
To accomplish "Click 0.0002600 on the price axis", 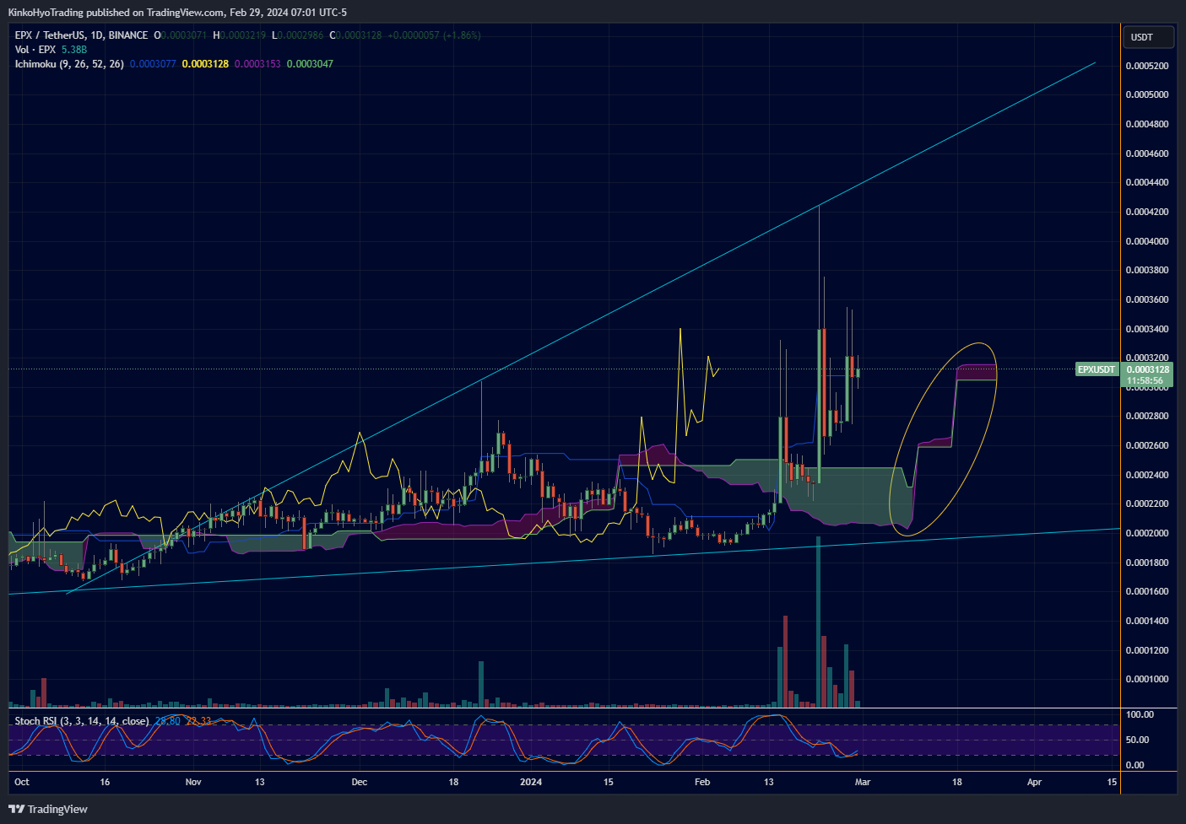I will point(1147,445).
